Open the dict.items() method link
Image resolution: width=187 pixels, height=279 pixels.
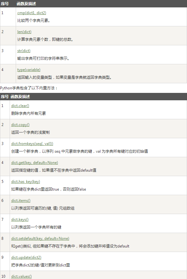tap(21, 201)
